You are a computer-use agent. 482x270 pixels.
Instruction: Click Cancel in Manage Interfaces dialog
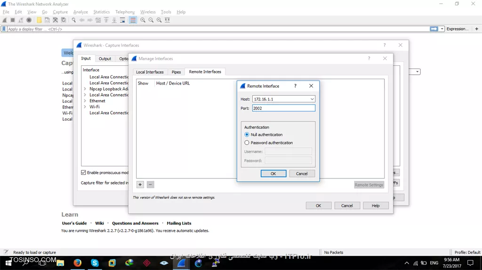[347, 206]
